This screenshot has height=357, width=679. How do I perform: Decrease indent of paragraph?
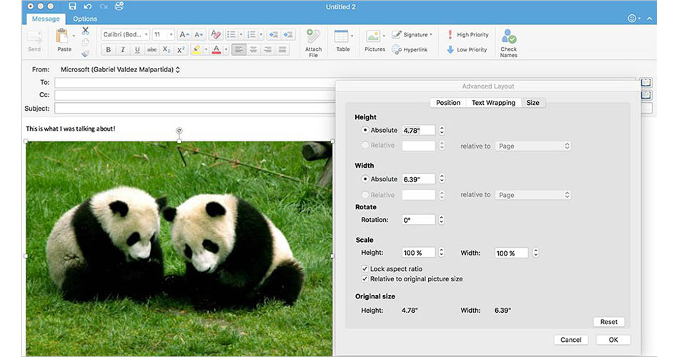(x=274, y=34)
